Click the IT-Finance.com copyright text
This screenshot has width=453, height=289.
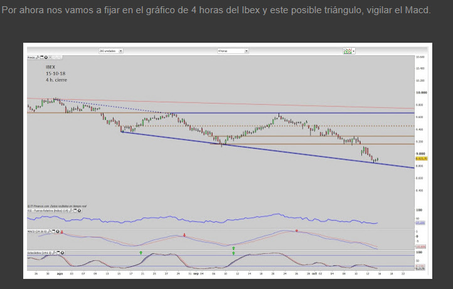(x=57, y=206)
